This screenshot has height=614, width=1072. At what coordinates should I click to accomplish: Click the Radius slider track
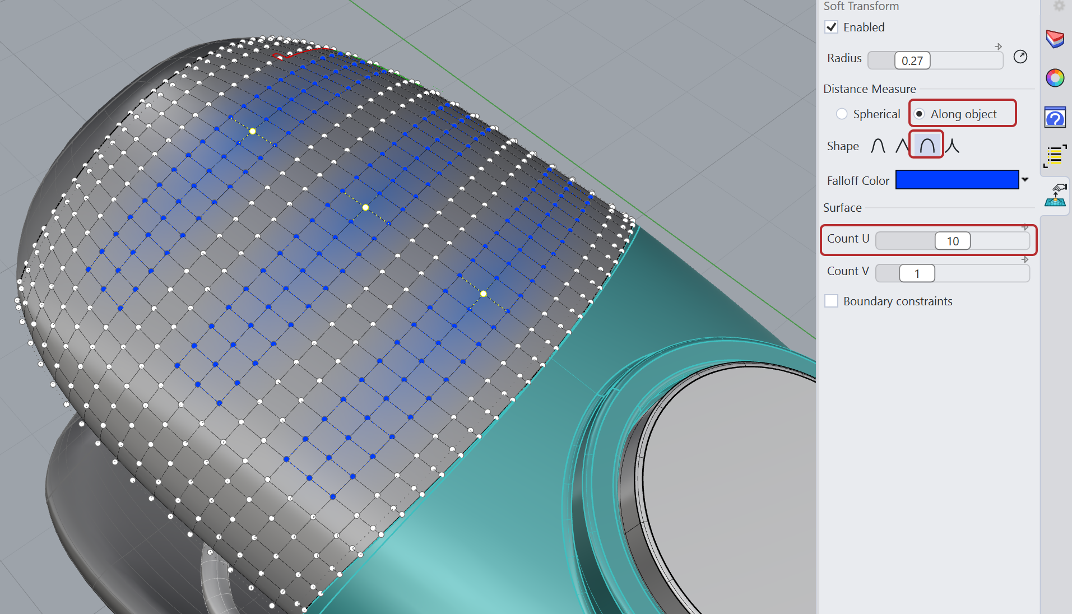935,61
